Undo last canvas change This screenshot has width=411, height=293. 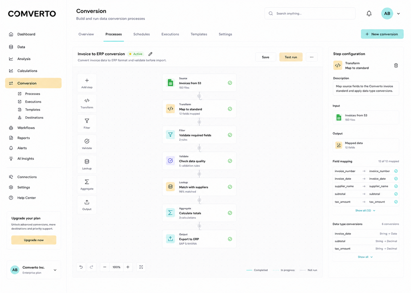coord(81,267)
